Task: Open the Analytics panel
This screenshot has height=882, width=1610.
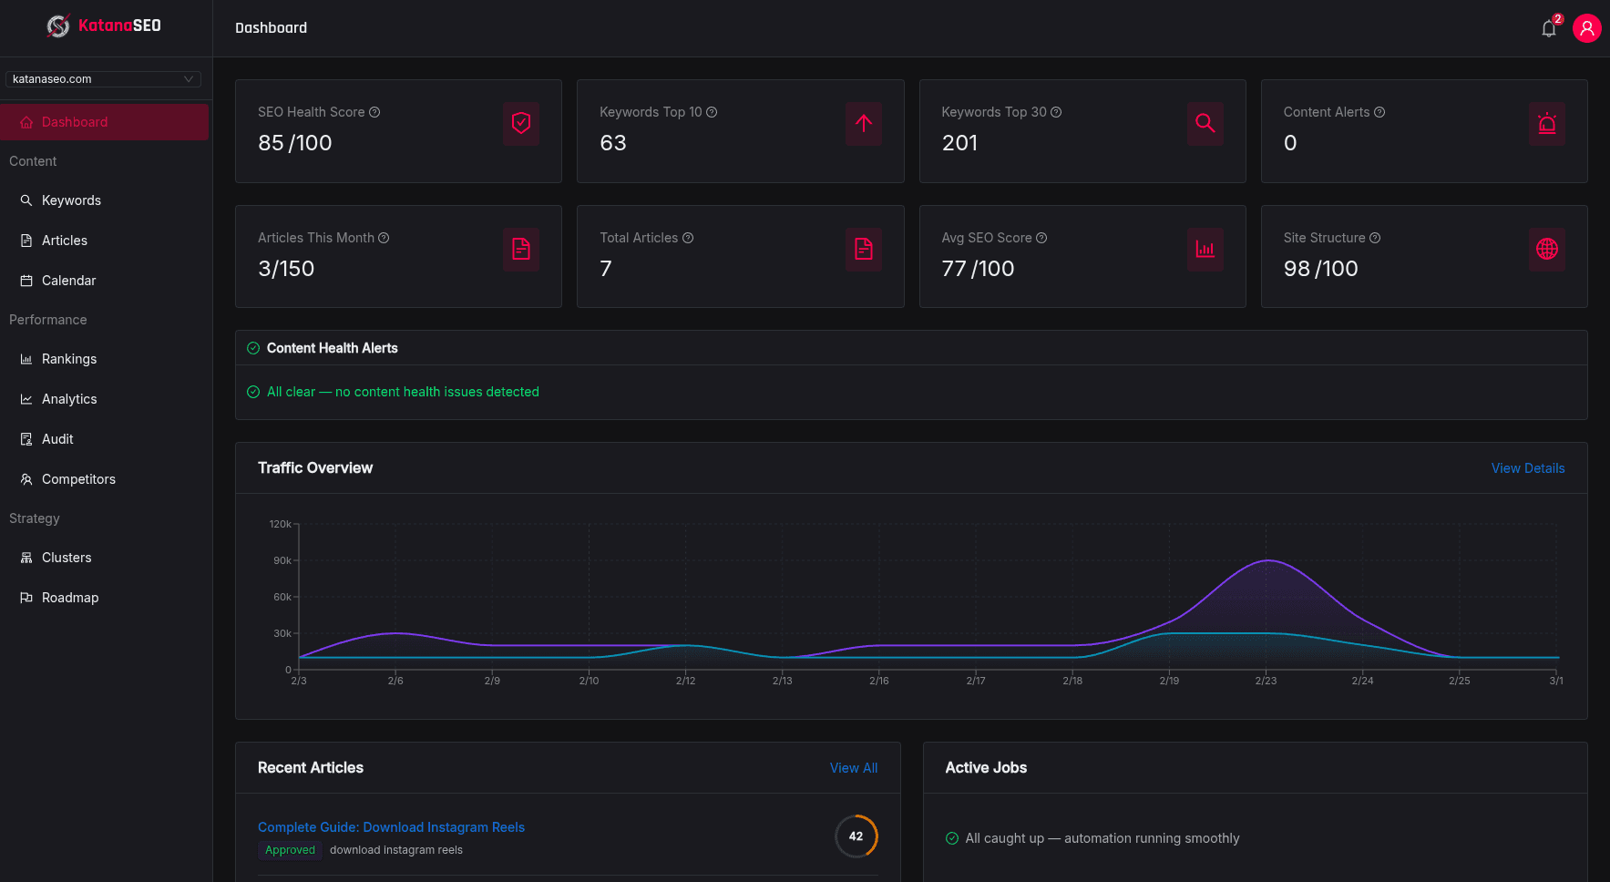Action: click(x=68, y=398)
